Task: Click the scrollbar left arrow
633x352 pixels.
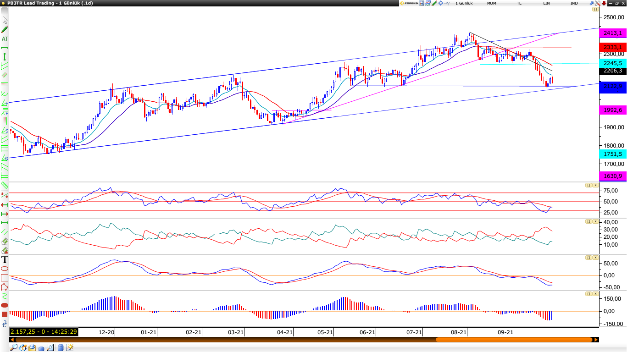Action: 12,340
